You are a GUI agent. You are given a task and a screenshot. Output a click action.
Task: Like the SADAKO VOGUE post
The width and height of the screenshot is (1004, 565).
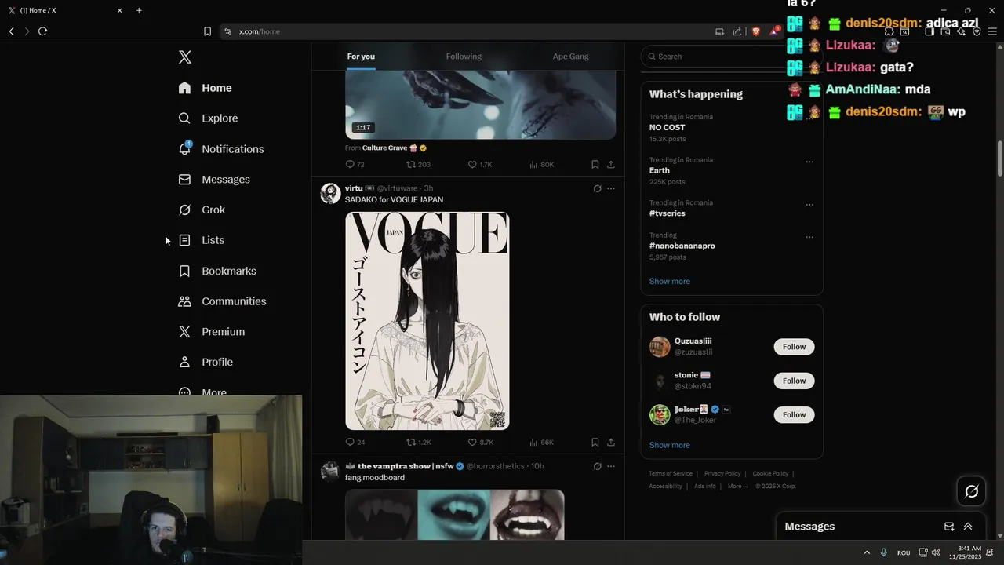click(480, 443)
